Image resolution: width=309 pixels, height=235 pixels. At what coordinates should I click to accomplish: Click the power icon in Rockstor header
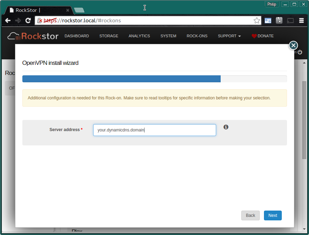pyautogui.click(x=300, y=52)
